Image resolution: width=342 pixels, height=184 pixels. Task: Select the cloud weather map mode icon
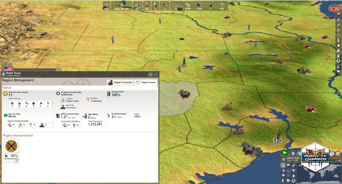288,181
